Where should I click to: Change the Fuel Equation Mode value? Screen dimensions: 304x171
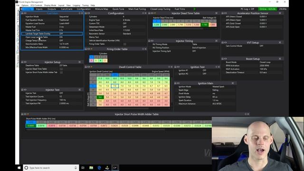[x=64, y=20]
